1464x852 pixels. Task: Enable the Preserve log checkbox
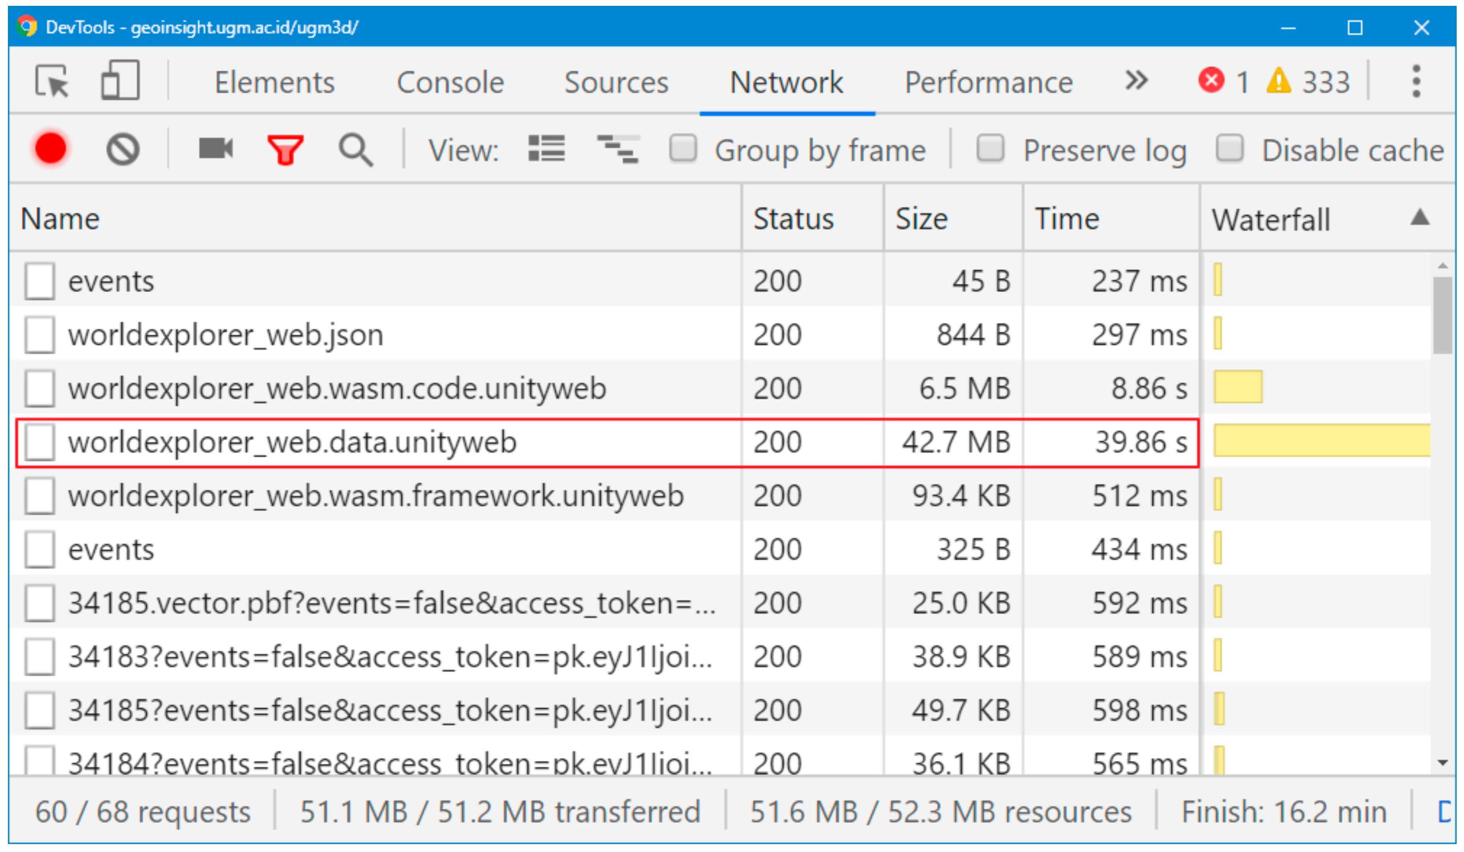pyautogui.click(x=990, y=148)
